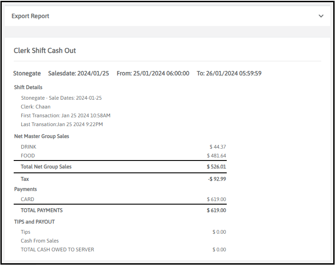Click the First Transaction time entry

(65, 116)
